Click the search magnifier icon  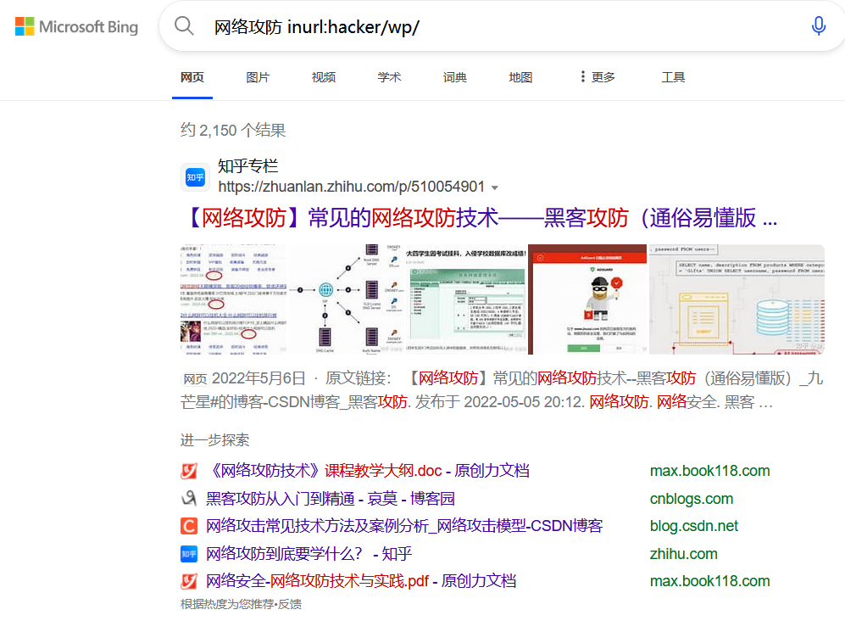click(184, 26)
